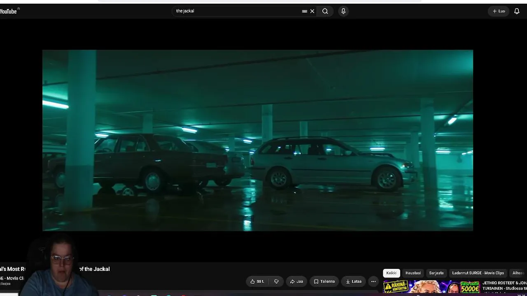527x296 pixels.
Task: Select the Kaikki filter chip
Action: point(392,273)
